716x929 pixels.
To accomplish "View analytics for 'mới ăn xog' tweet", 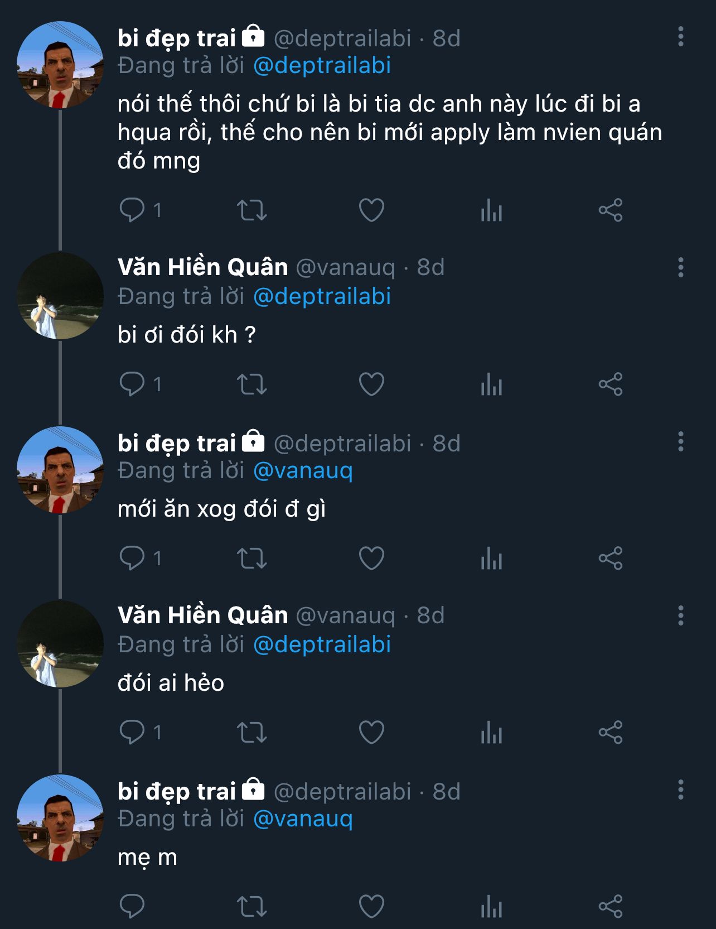I will 491,559.
